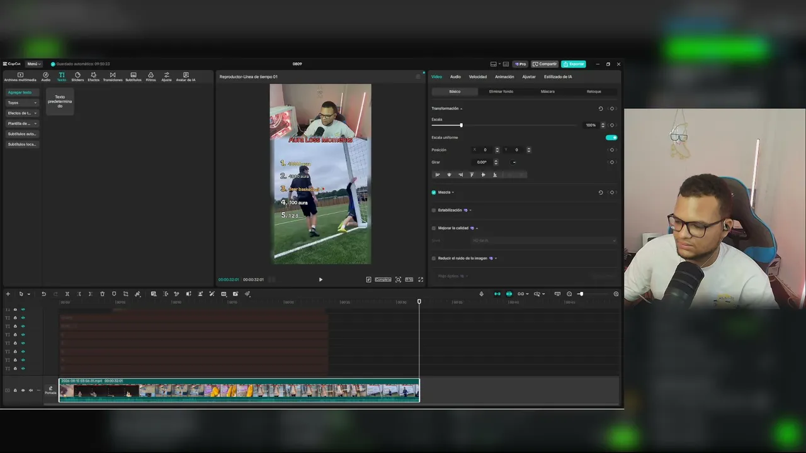Open Subtítulos automáticos in the text sidebar
The image size is (806, 453).
23,134
